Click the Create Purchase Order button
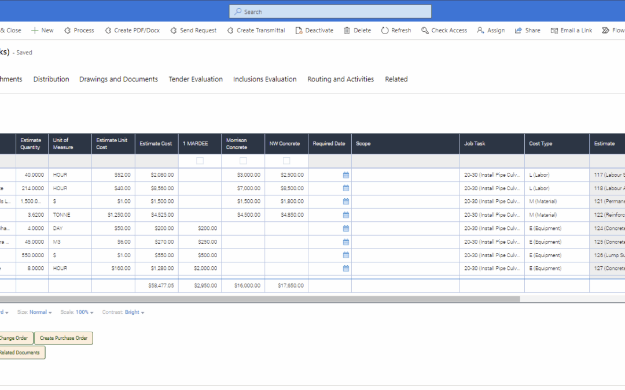This screenshot has width=625, height=390. (x=63, y=338)
